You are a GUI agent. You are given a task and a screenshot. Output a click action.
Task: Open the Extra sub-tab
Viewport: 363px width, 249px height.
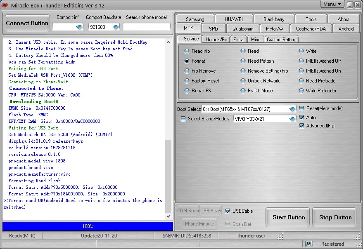coord(238,39)
